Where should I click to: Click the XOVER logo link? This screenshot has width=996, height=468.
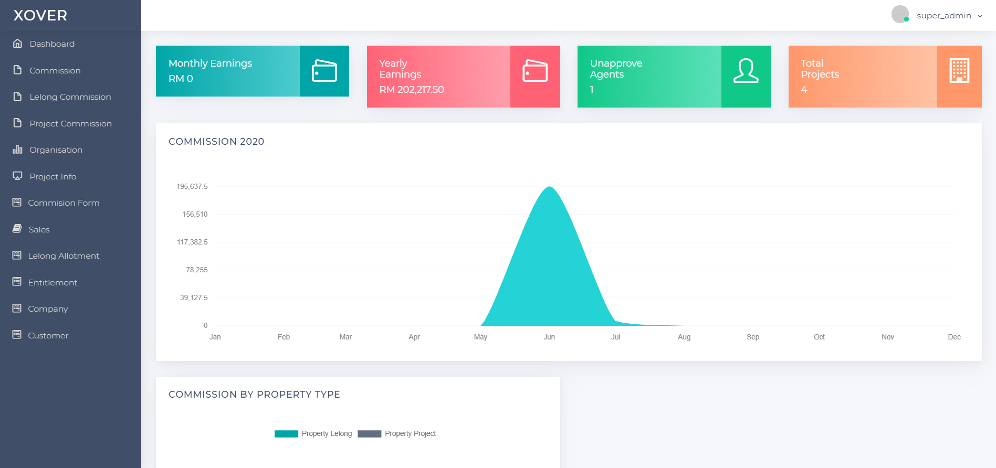(40, 15)
